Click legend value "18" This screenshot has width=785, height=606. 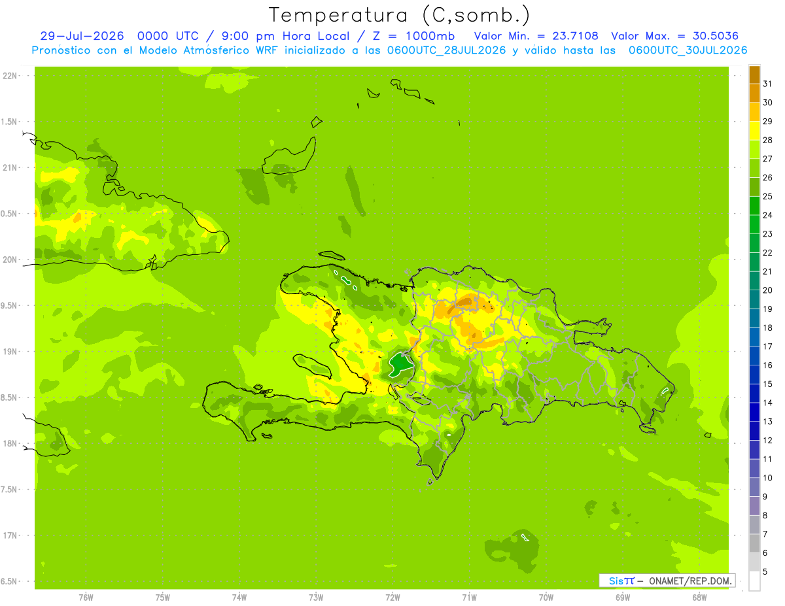[768, 328]
